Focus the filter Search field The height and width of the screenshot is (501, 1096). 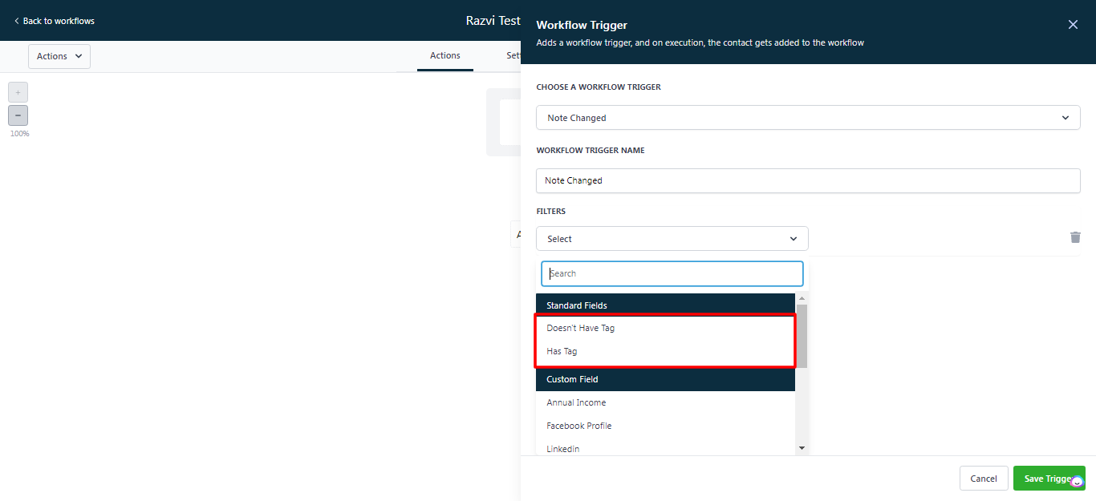click(x=672, y=273)
